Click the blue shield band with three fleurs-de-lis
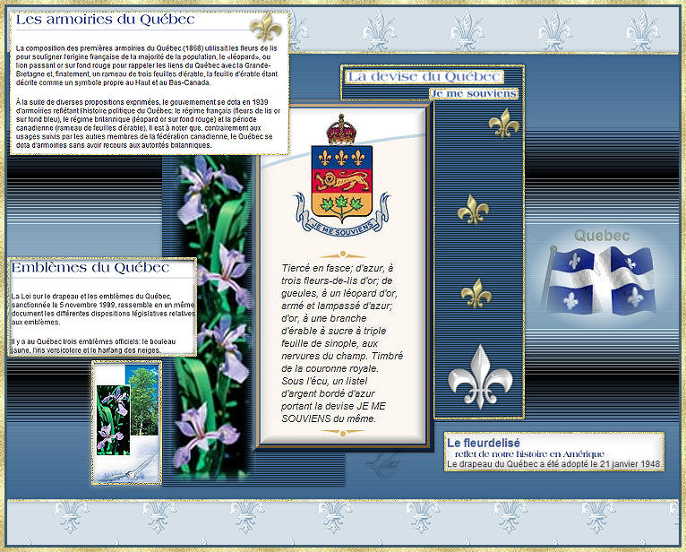This screenshot has width=686, height=552. tap(342, 158)
